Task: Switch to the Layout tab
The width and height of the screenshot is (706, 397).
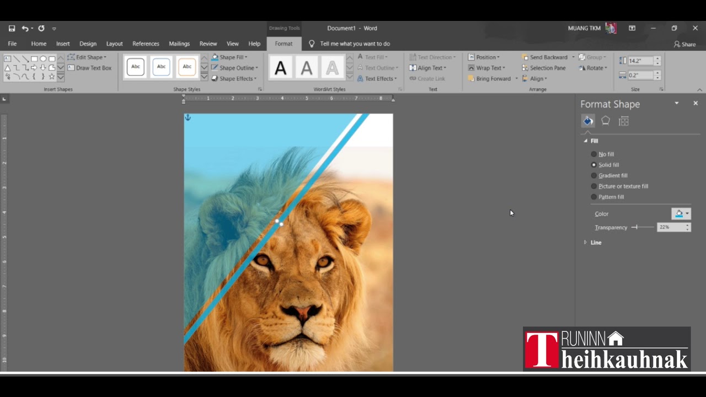Action: [x=114, y=44]
